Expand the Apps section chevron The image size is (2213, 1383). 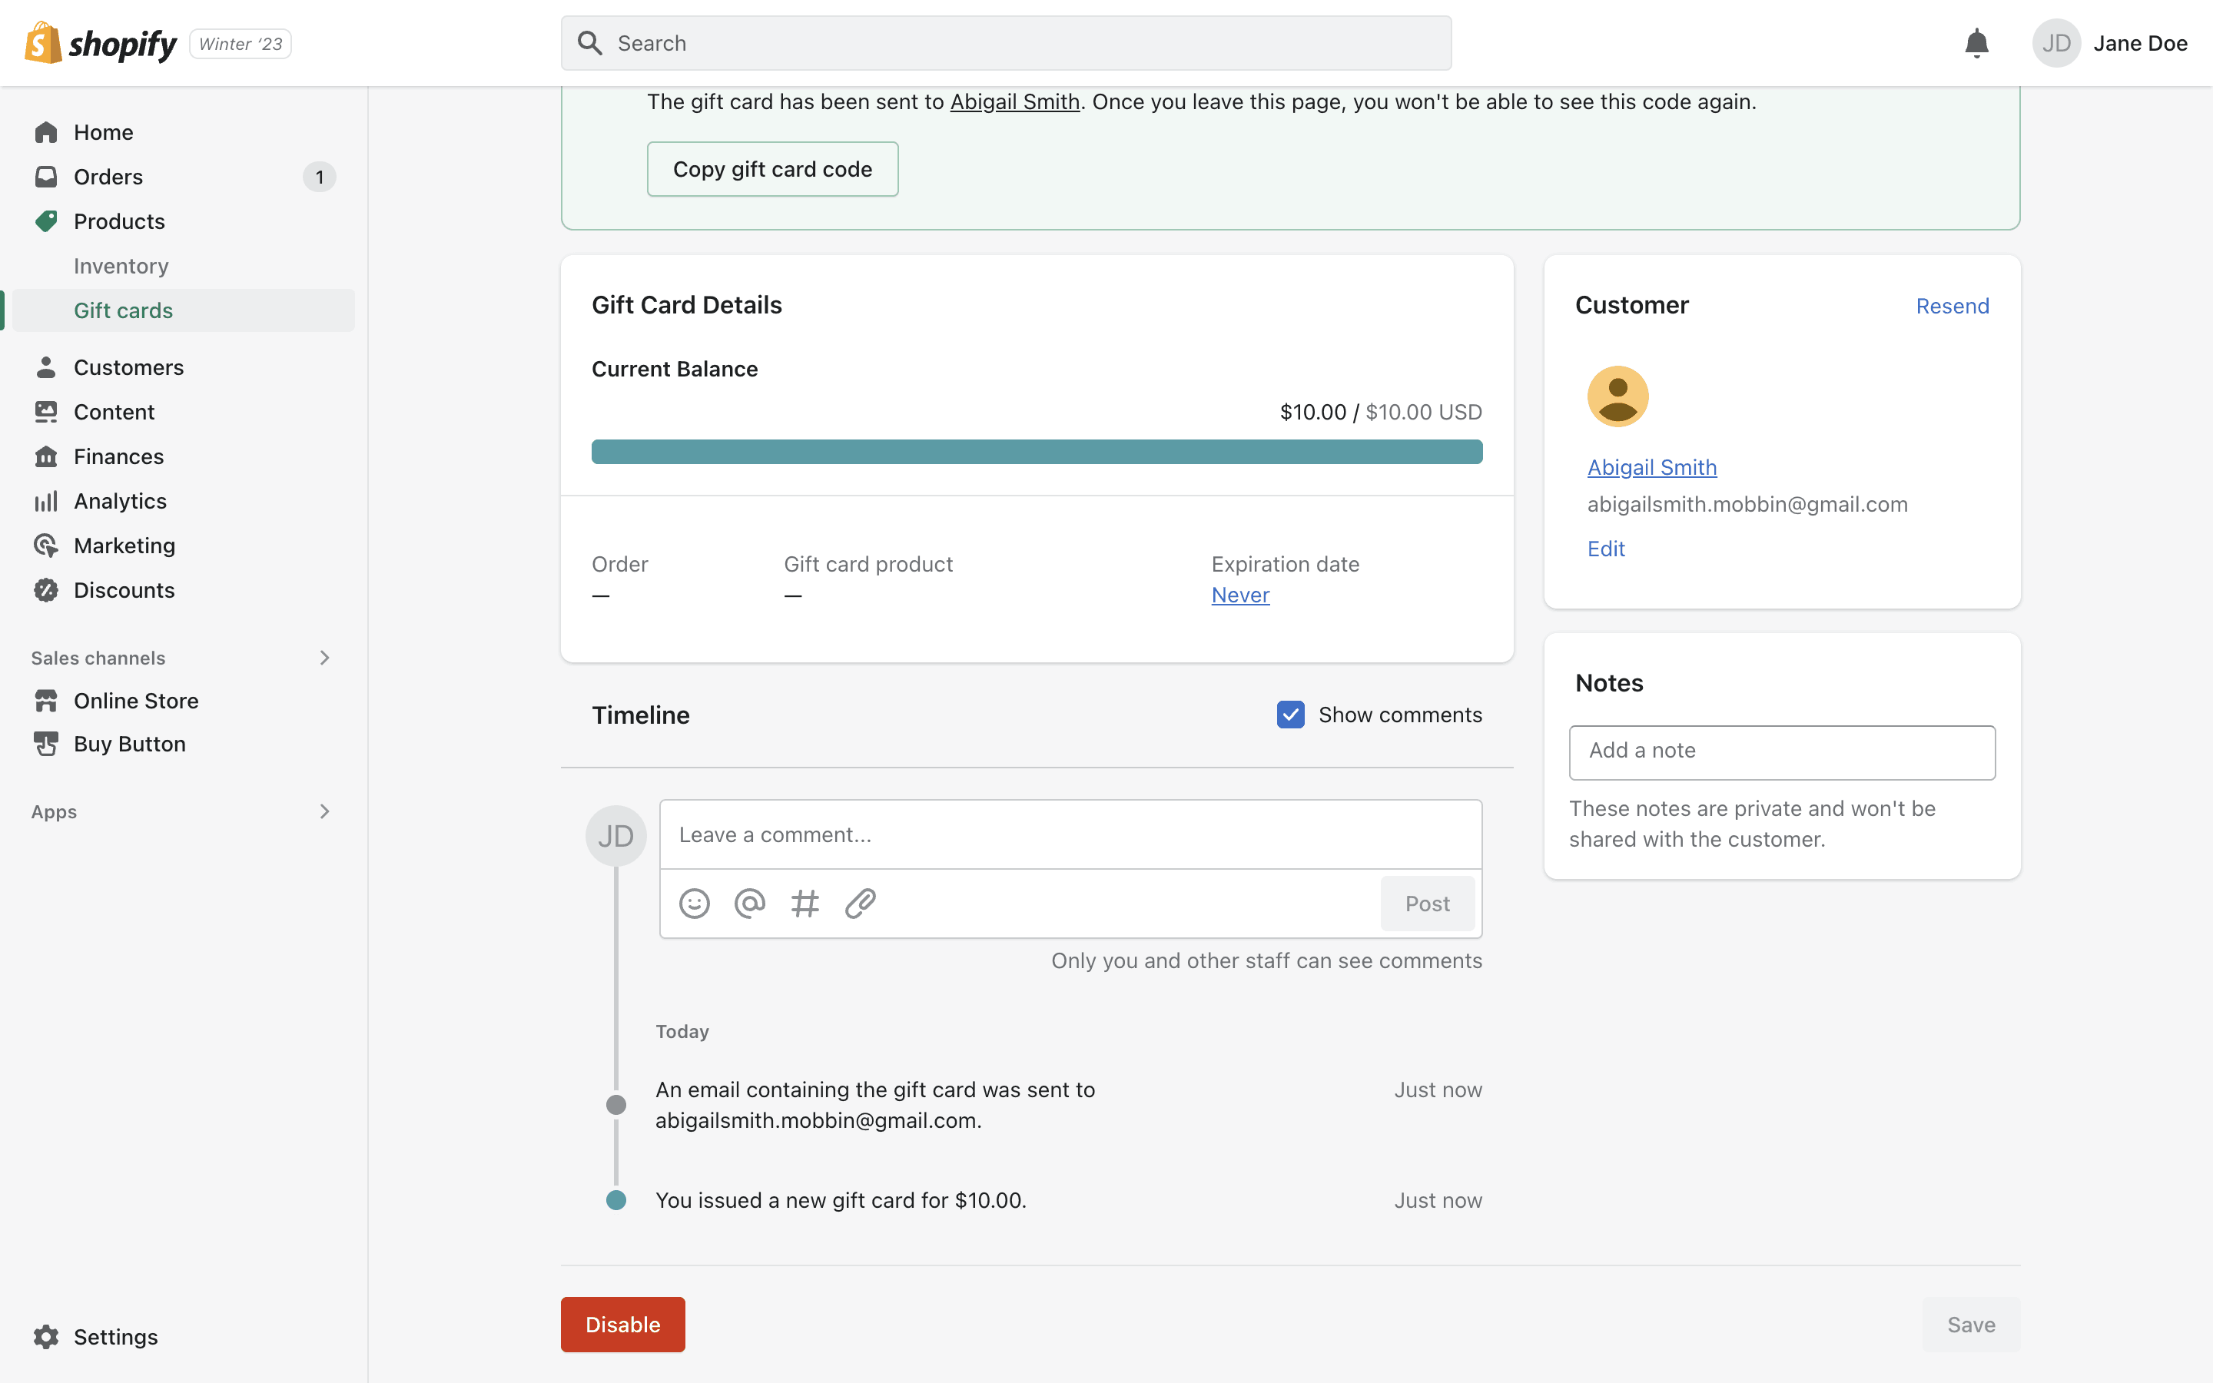click(323, 811)
